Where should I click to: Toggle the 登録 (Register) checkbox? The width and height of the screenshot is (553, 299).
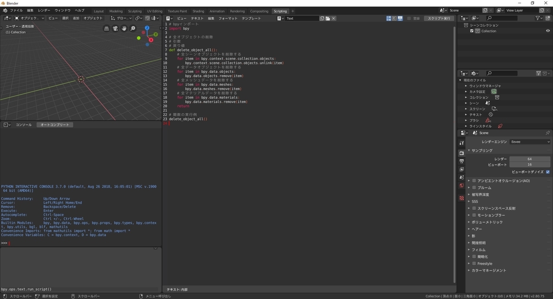coord(410,18)
